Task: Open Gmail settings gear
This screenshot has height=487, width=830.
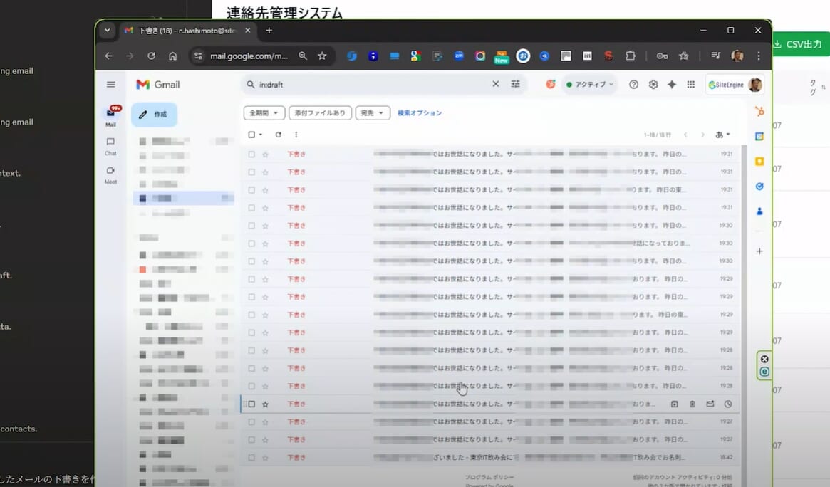Action: tap(653, 85)
